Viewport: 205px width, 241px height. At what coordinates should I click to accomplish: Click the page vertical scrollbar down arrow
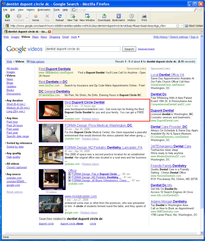coord(202,233)
